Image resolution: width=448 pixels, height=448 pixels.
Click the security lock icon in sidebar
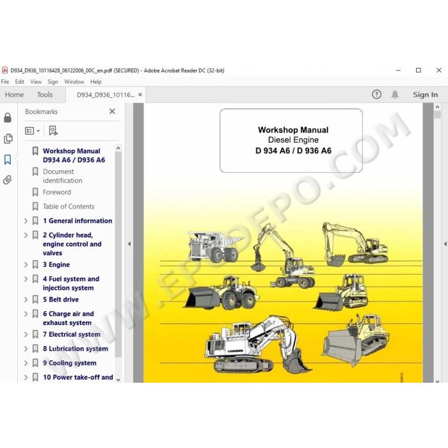tap(8, 117)
